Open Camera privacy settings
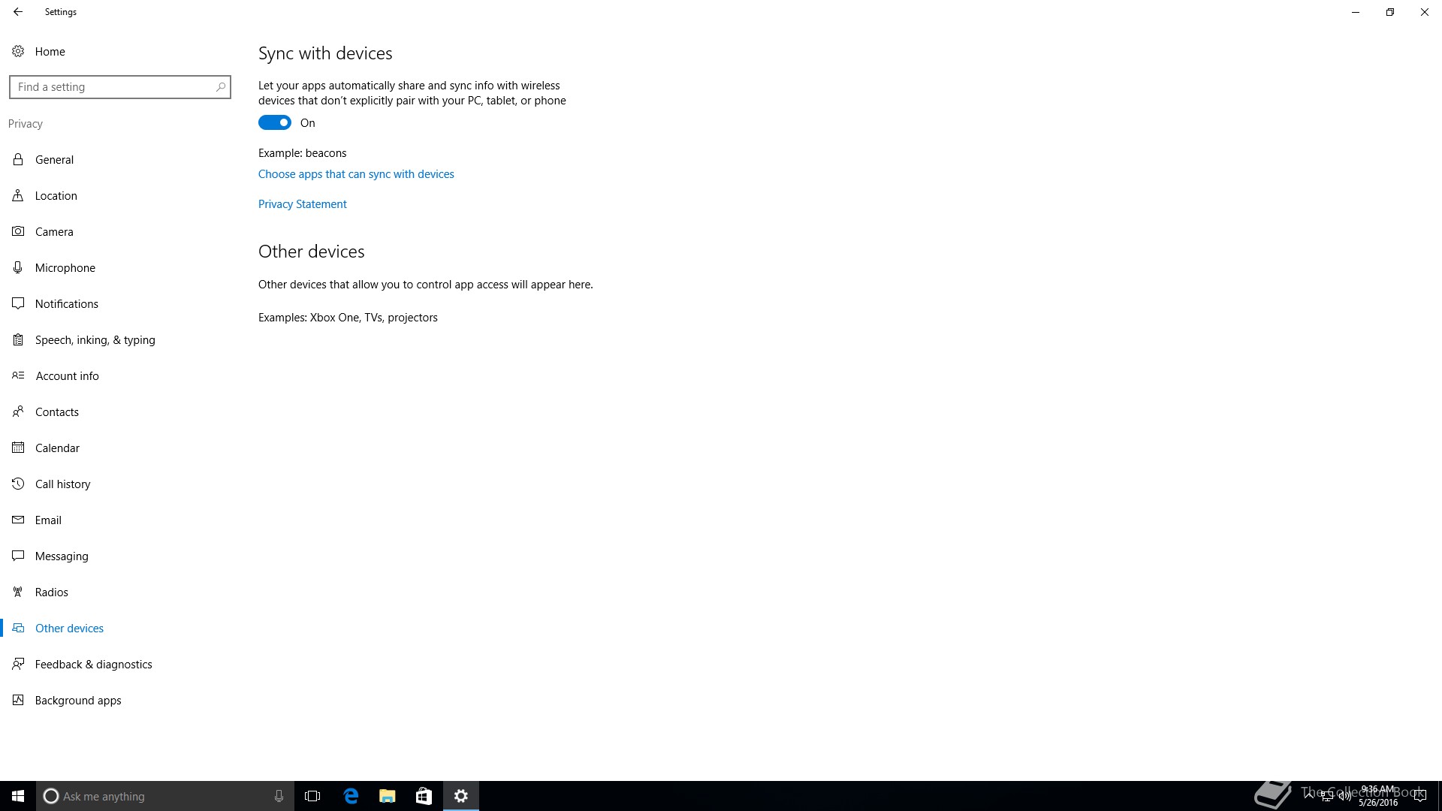Screen dimensions: 1442x811 click(54, 231)
